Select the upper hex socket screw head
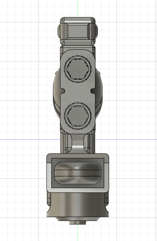This screenshot has width=157, height=241. 78,69
